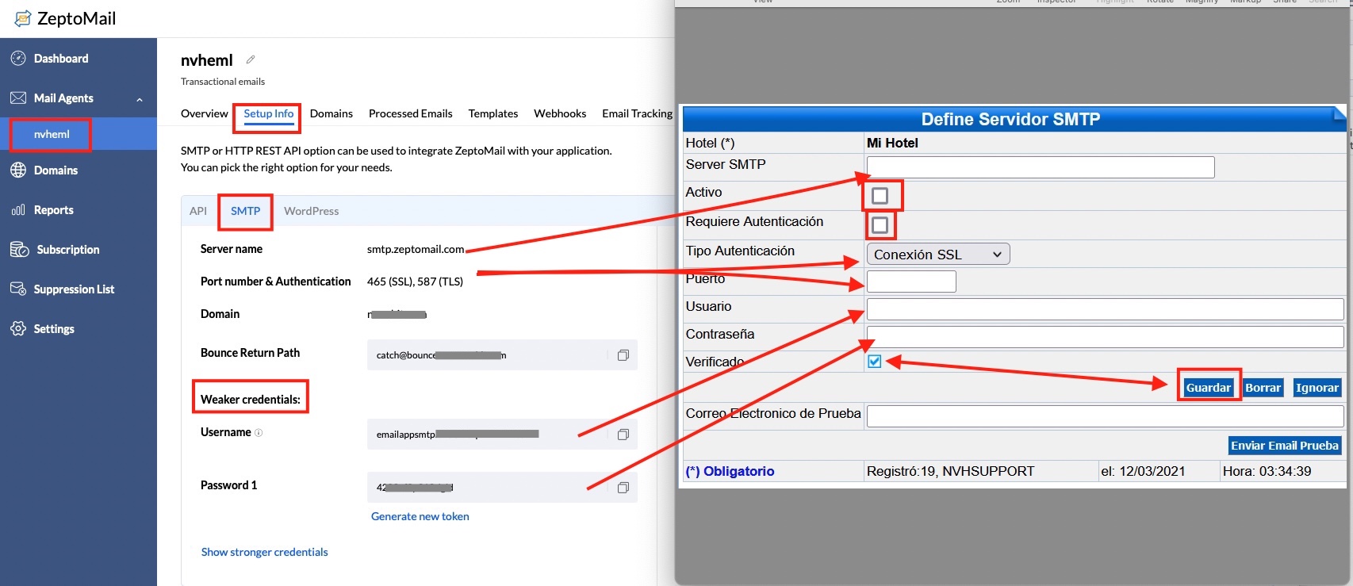
Task: Select the WordPress tab
Action: 311,211
